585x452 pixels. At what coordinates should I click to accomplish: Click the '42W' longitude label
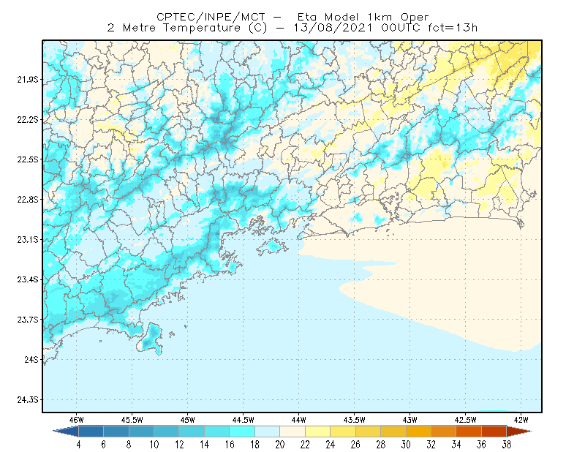(521, 420)
